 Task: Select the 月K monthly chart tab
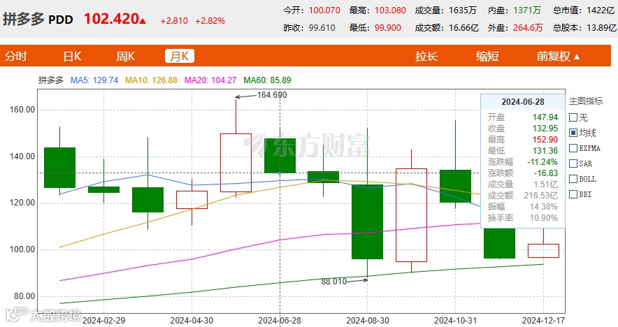(180, 56)
